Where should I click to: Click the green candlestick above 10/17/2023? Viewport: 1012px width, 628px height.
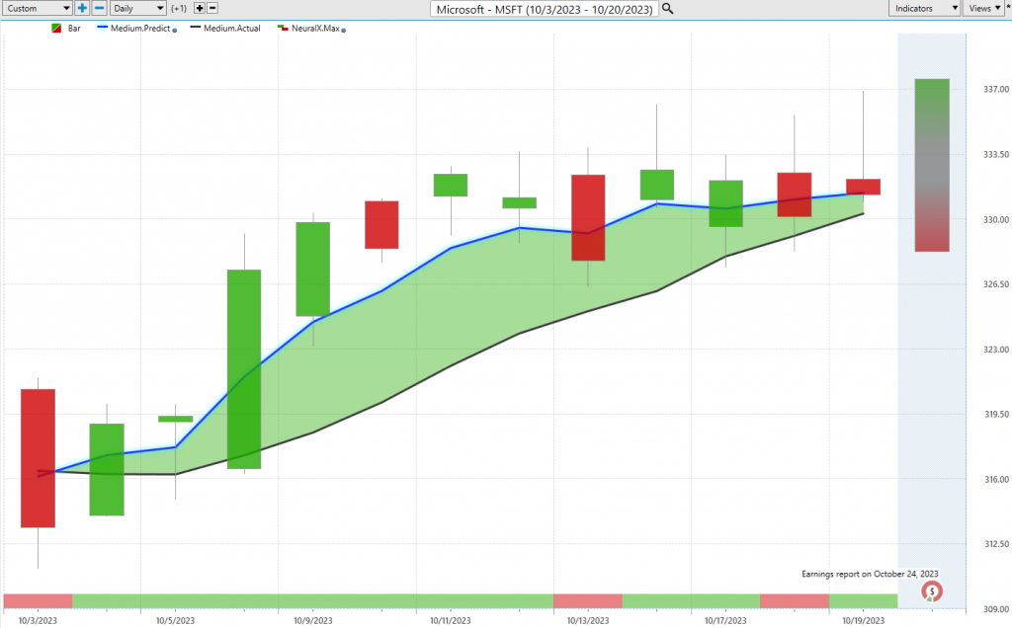tap(725, 203)
